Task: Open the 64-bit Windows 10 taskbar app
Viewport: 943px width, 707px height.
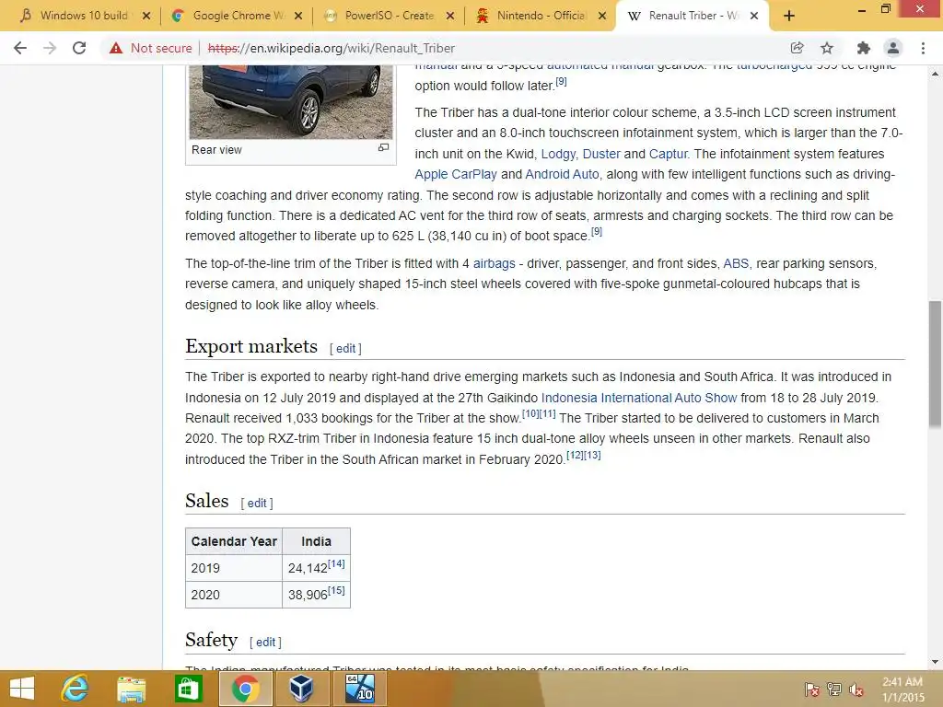Action: (x=360, y=689)
